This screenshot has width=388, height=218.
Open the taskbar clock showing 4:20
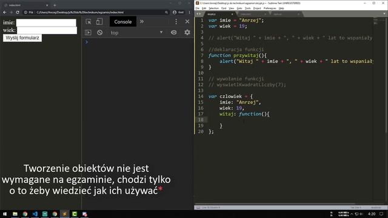(x=372, y=214)
